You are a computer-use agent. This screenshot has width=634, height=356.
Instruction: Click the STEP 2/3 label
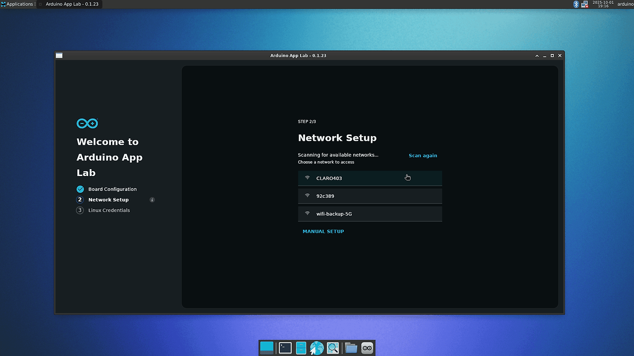click(x=307, y=122)
